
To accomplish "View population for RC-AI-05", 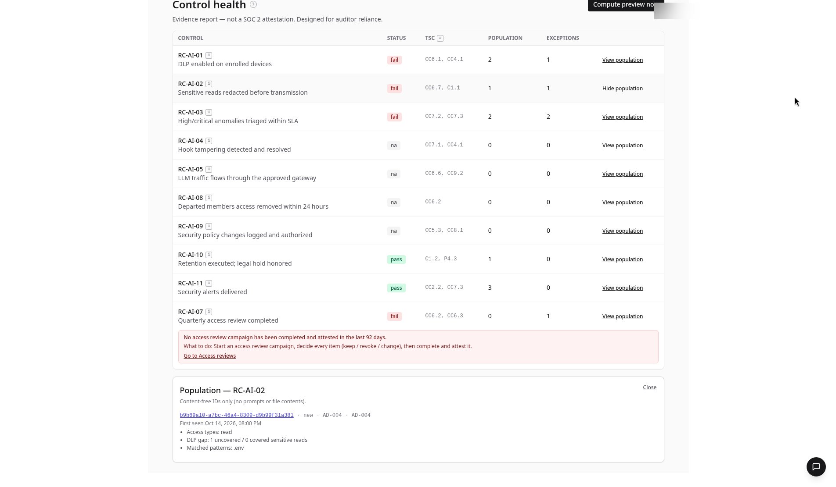I will [622, 174].
